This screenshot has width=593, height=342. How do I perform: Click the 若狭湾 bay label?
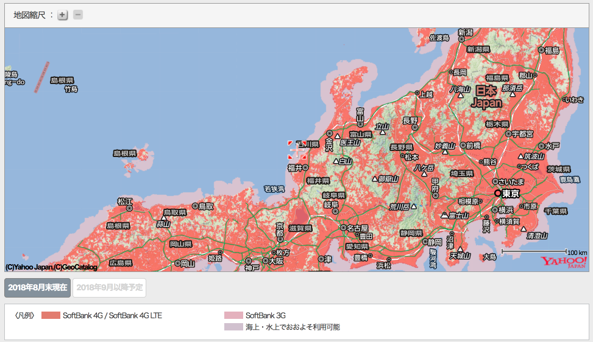point(274,189)
